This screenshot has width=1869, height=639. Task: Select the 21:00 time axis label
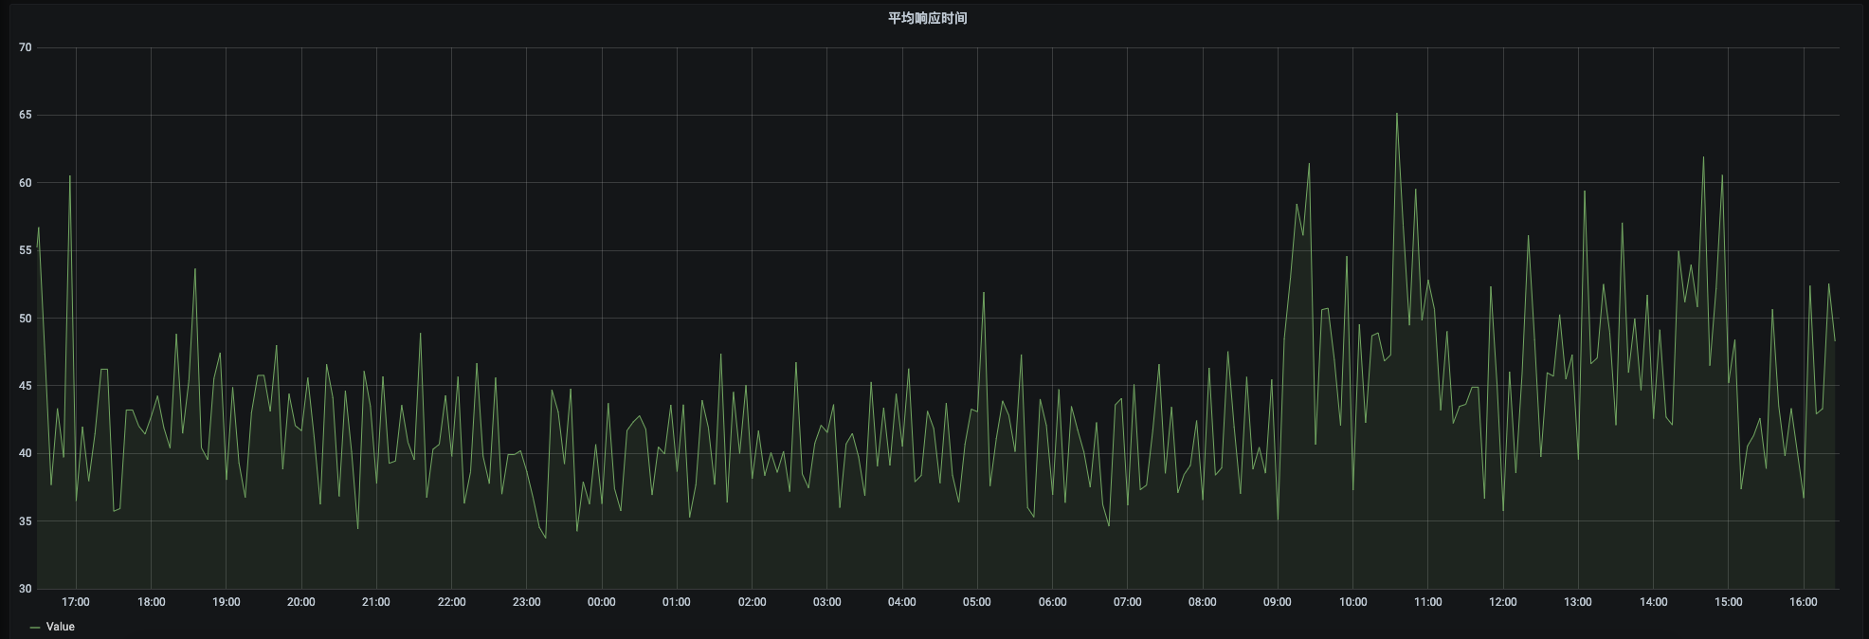[376, 602]
